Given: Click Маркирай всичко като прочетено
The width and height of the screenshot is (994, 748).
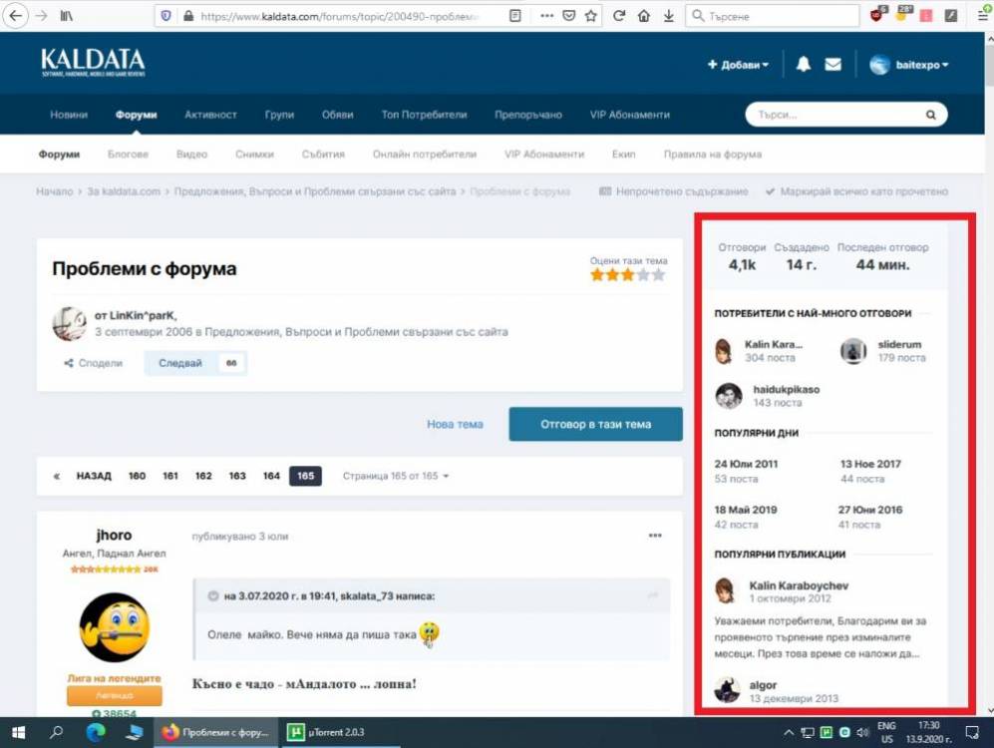Looking at the screenshot, I should (857, 191).
